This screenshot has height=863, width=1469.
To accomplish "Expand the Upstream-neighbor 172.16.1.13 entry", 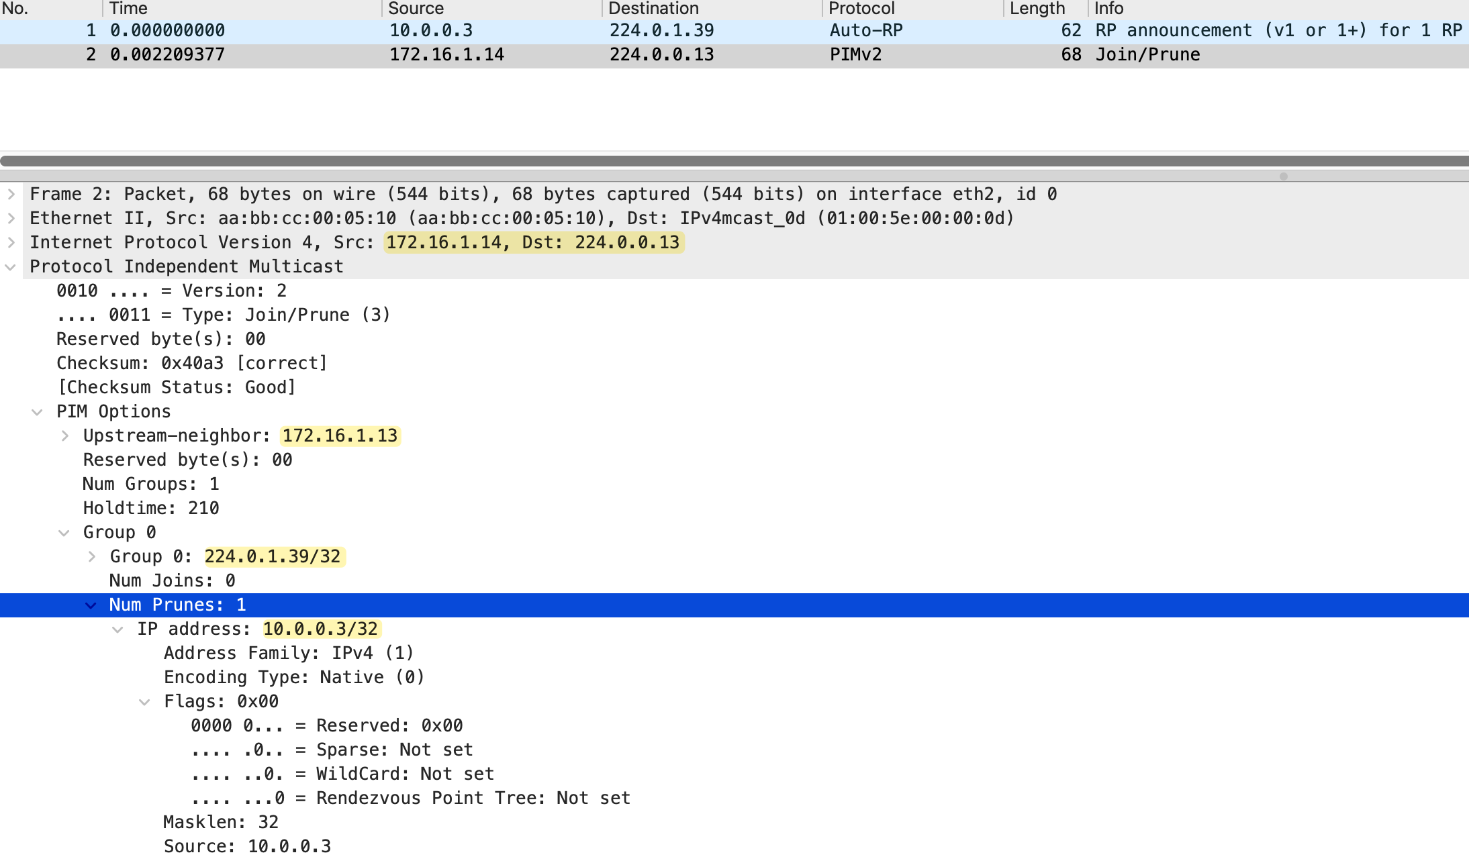I will pyautogui.click(x=65, y=436).
